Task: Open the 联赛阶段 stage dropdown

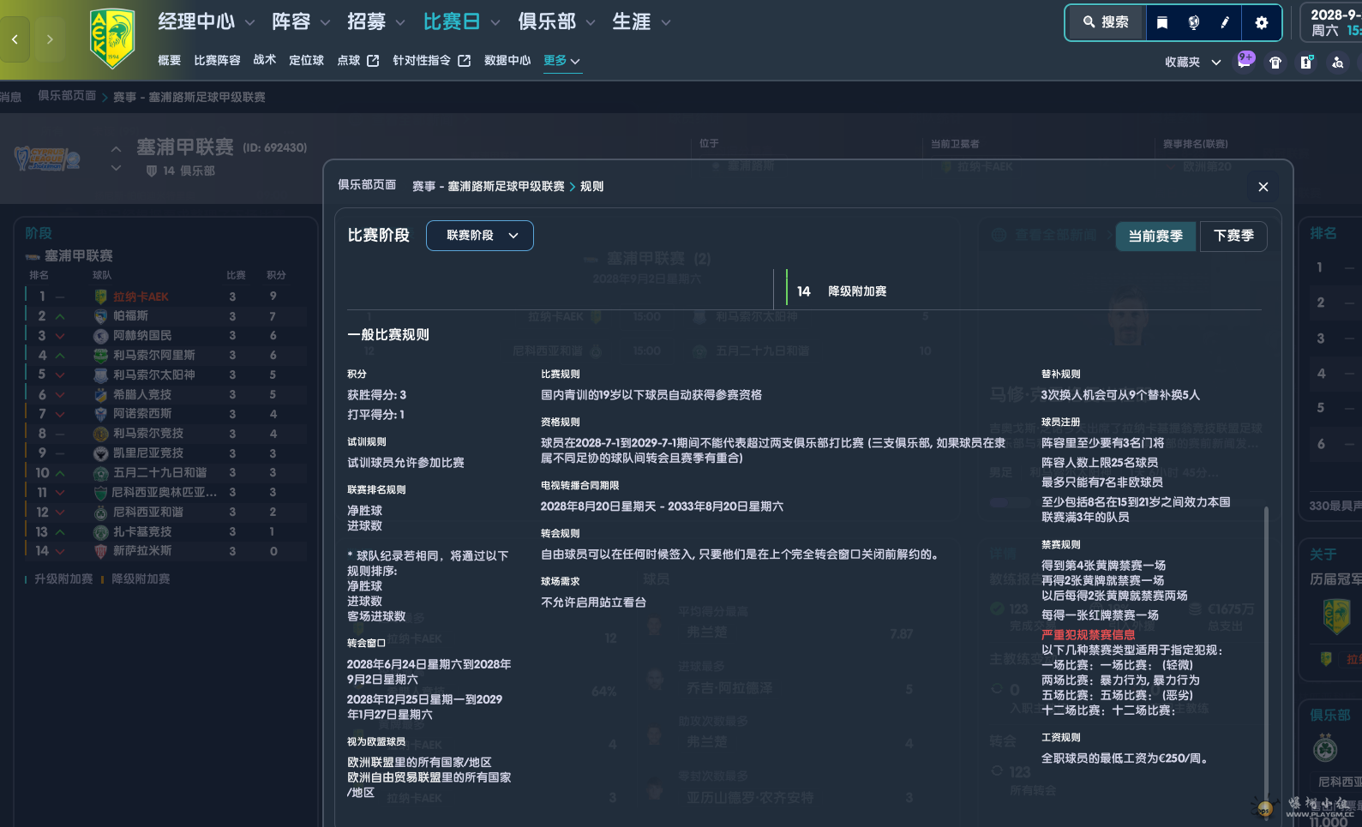Action: pos(480,236)
